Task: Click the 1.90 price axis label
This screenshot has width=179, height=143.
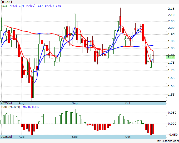Action: [171, 41]
